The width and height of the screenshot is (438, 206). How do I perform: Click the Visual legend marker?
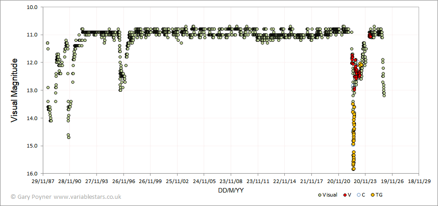click(320, 195)
